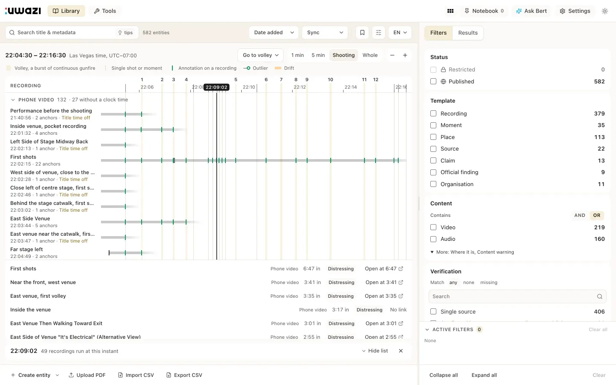Open the Tools tab
This screenshot has width=616, height=385.
coord(105,11)
